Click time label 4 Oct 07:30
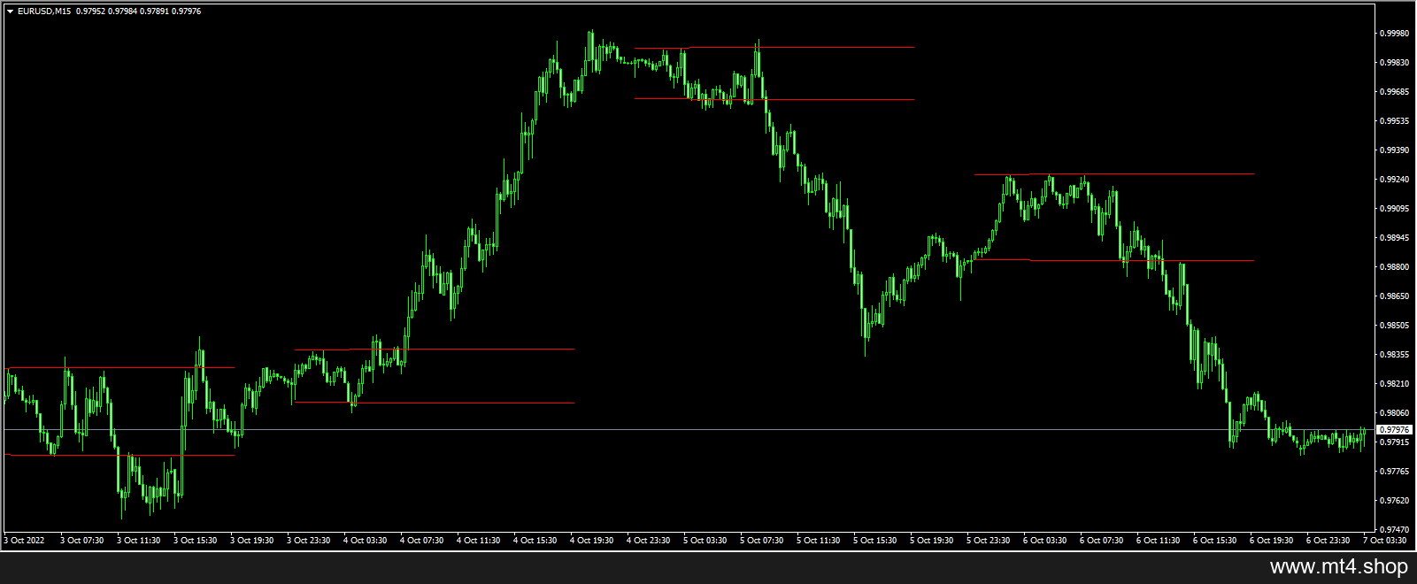 coord(422,541)
